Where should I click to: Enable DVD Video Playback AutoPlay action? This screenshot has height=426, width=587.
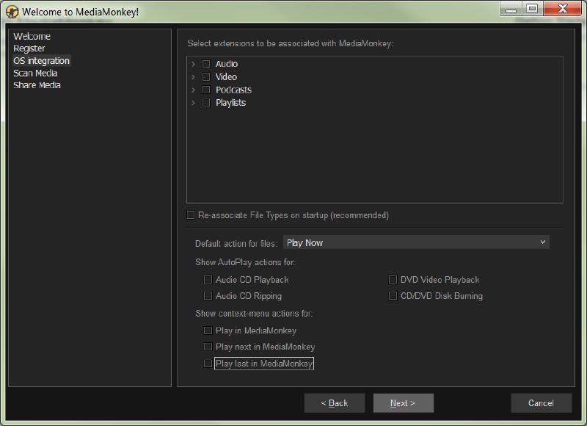[393, 280]
